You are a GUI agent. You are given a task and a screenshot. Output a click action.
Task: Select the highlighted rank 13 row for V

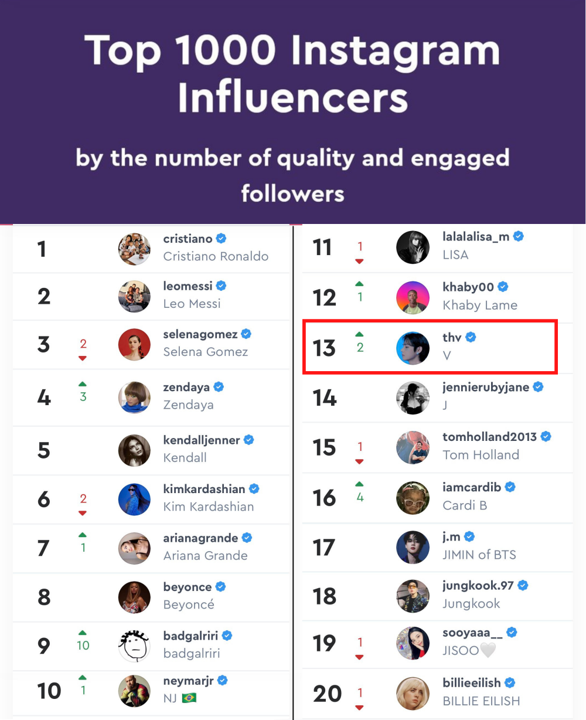coord(430,347)
